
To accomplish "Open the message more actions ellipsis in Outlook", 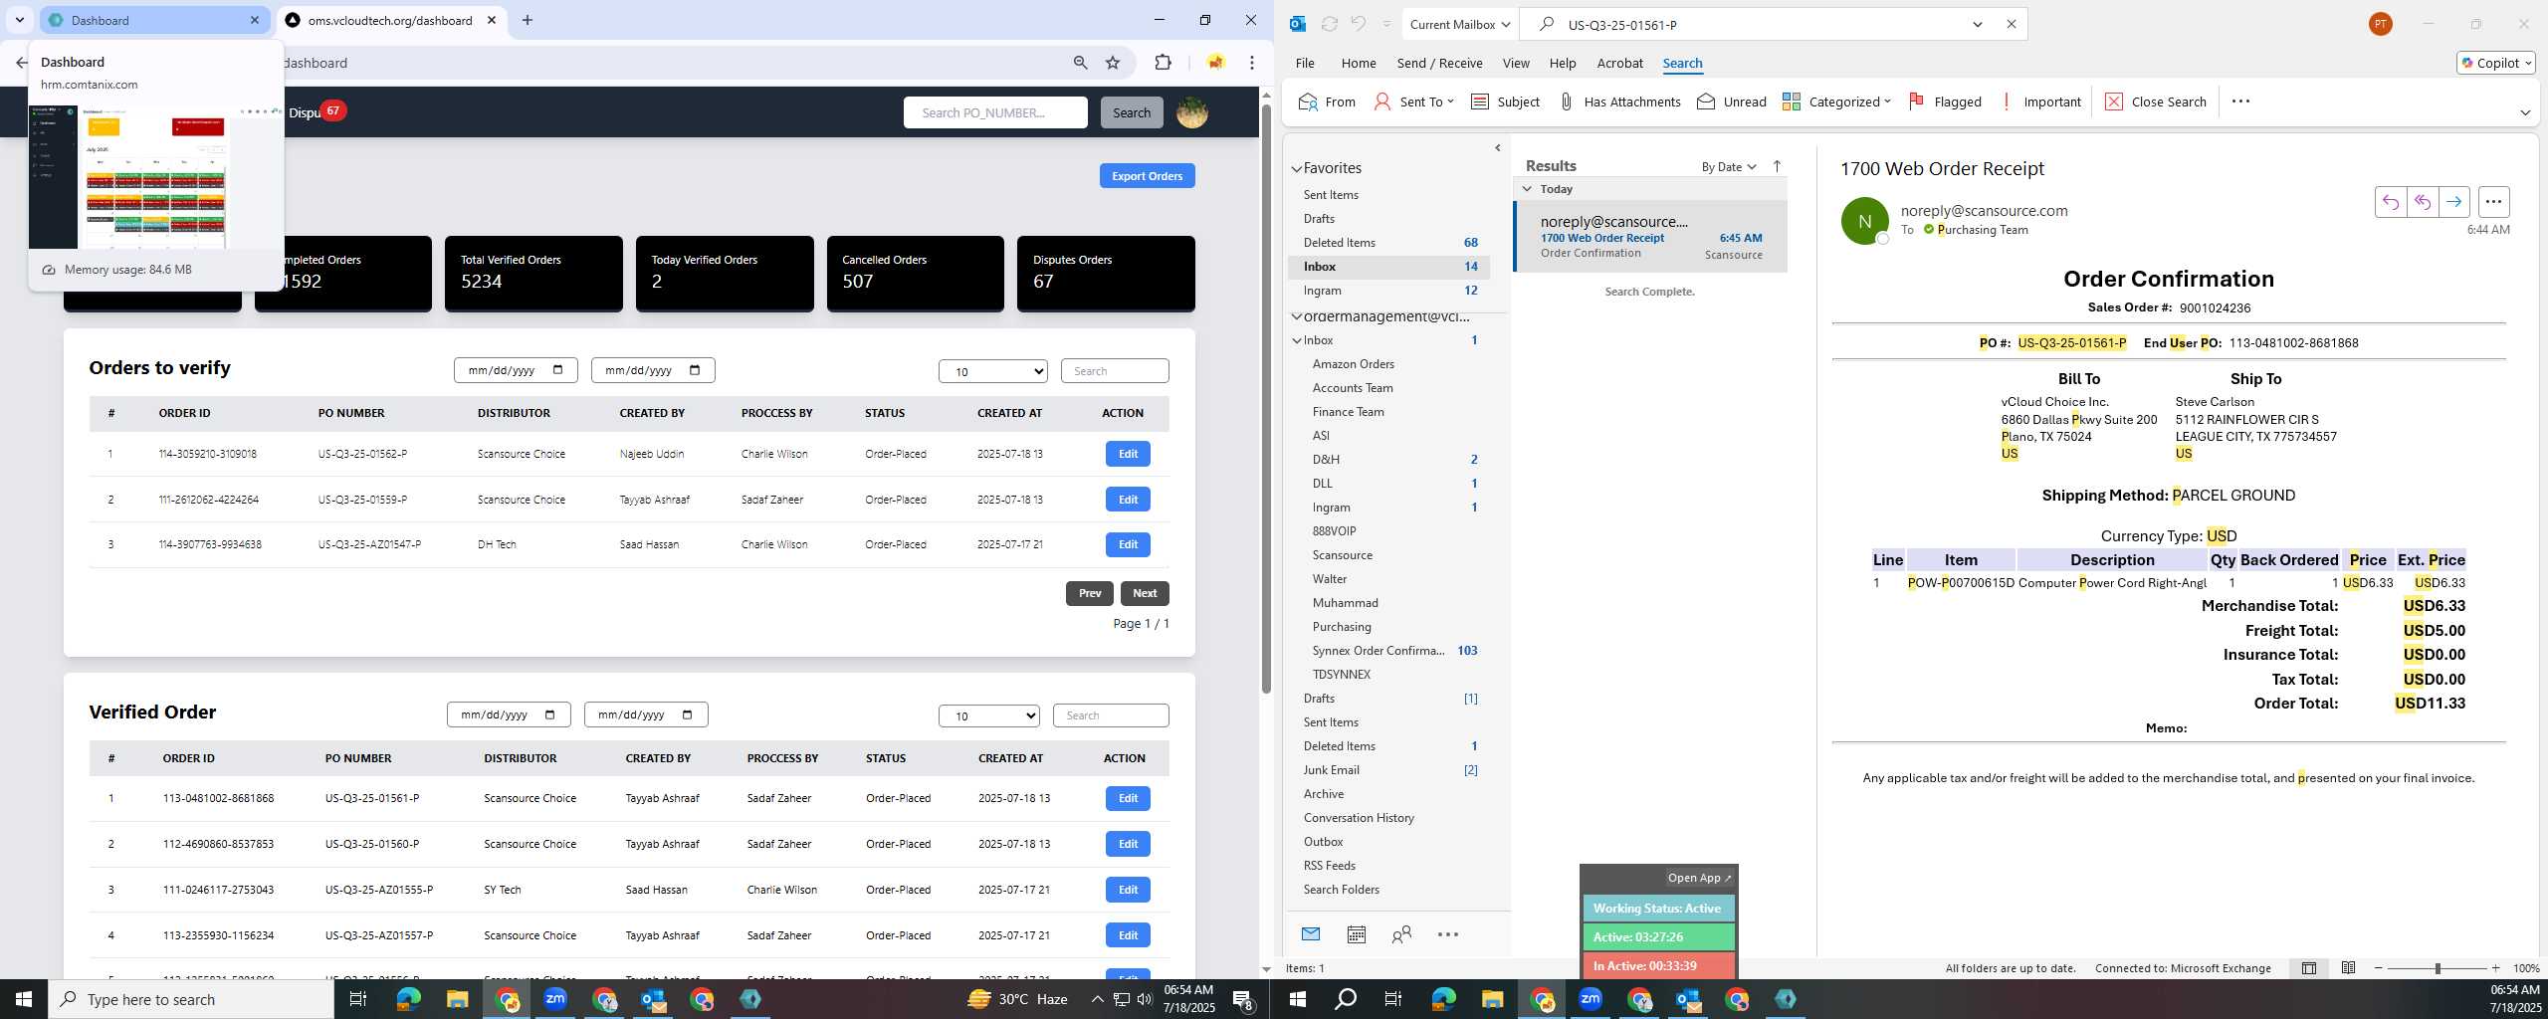I will (x=2493, y=202).
